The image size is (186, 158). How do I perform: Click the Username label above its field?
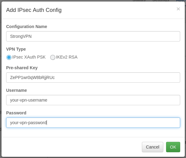17,90
